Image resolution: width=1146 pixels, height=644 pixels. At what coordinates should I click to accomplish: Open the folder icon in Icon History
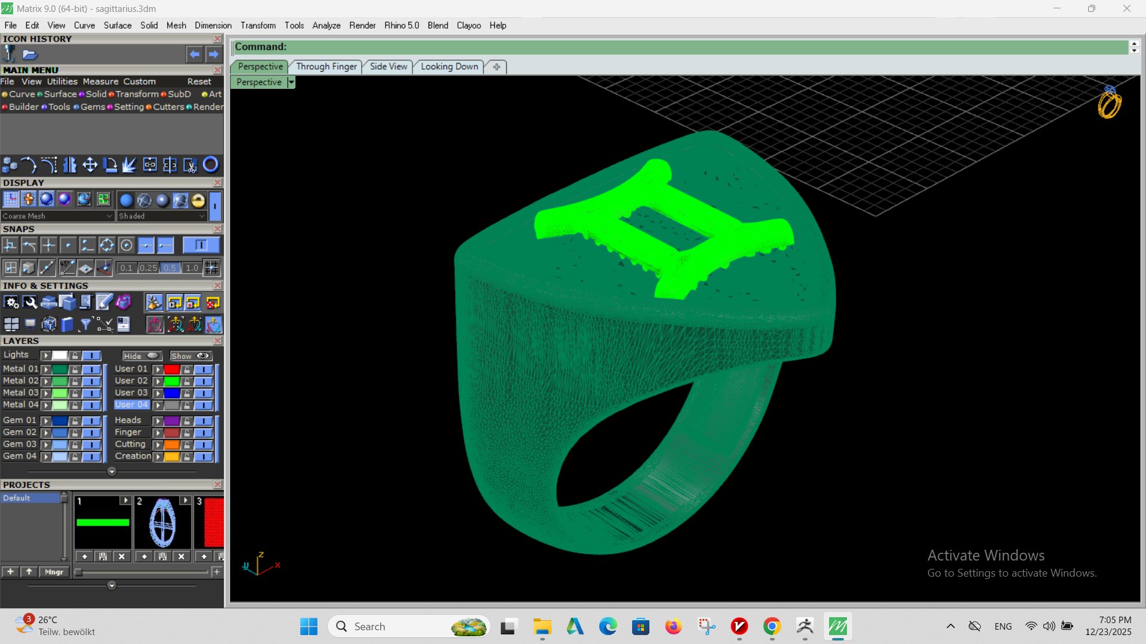coord(30,55)
